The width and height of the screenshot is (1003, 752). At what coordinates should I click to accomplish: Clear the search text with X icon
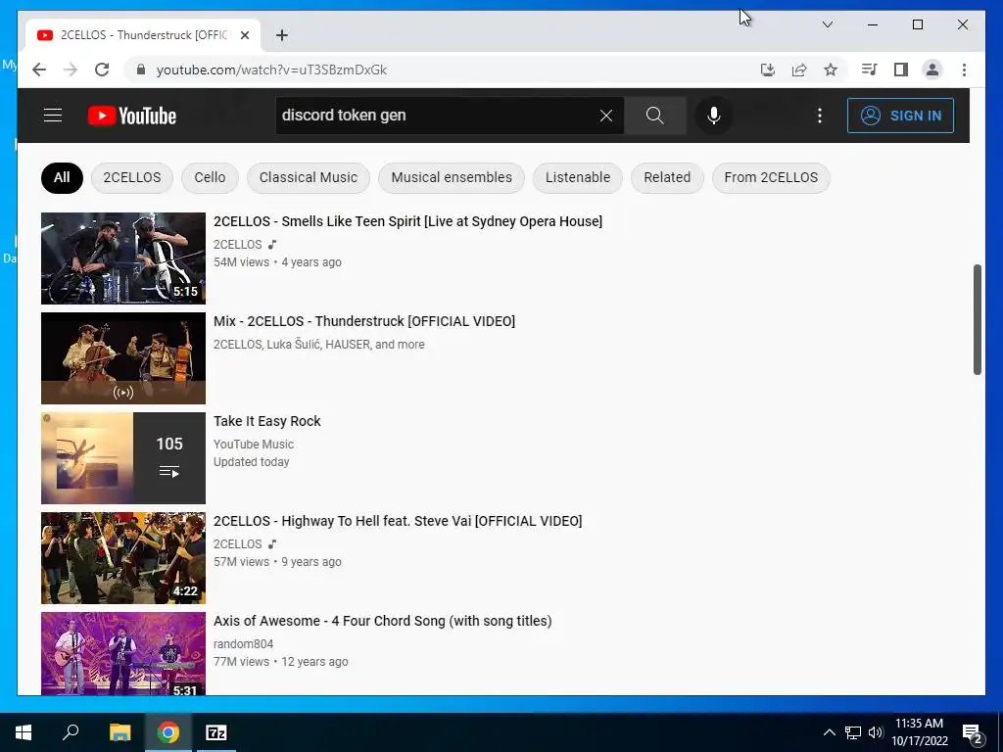[605, 116]
